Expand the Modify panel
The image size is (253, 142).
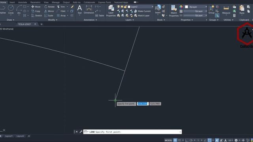pos(53,20)
